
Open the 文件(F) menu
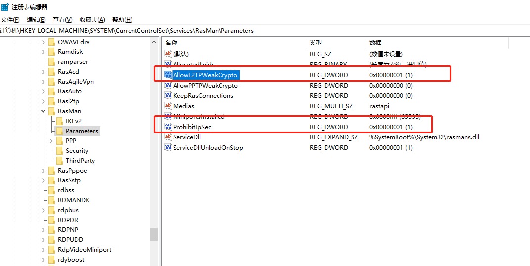10,20
